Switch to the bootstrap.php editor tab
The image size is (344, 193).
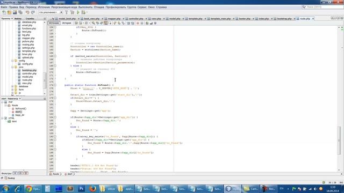coord(284,19)
